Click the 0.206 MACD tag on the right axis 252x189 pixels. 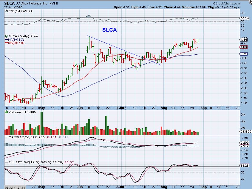pos(244,142)
